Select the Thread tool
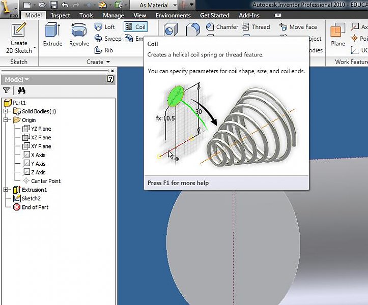The width and height of the screenshot is (368, 305). (256, 27)
